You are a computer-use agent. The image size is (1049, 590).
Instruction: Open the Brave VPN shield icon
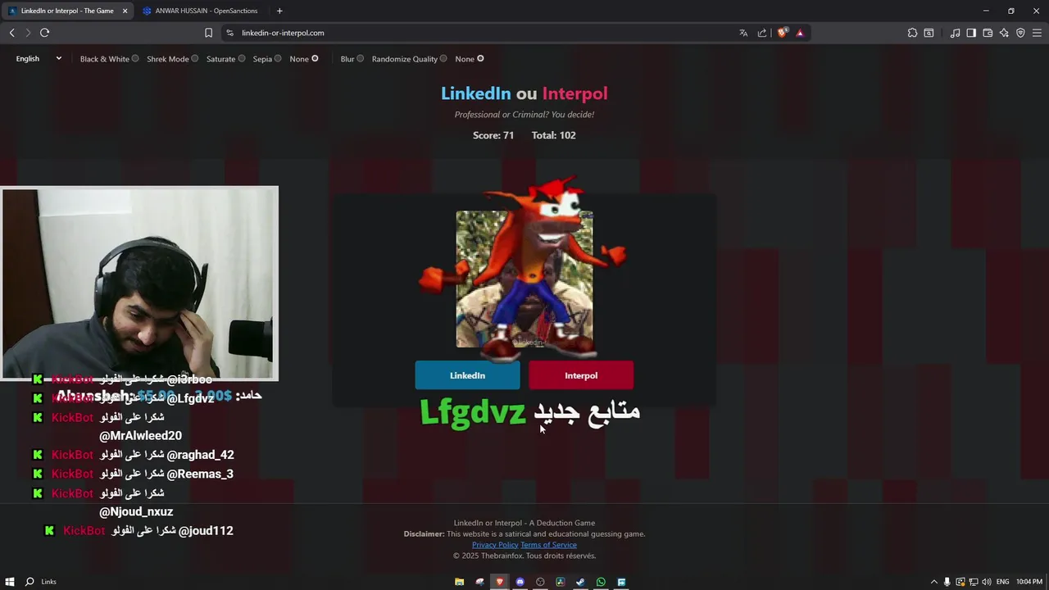pyautogui.click(x=1020, y=33)
